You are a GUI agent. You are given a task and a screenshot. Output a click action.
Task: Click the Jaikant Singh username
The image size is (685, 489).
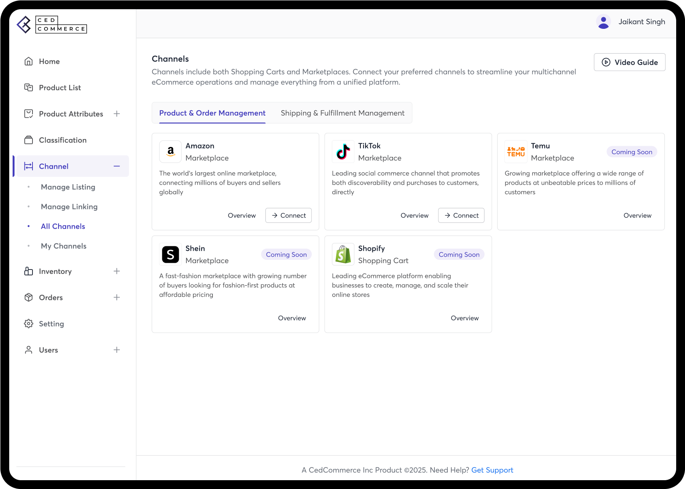coord(642,22)
